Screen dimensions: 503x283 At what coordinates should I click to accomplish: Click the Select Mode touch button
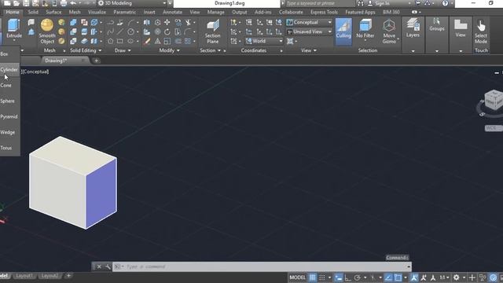pos(481,31)
